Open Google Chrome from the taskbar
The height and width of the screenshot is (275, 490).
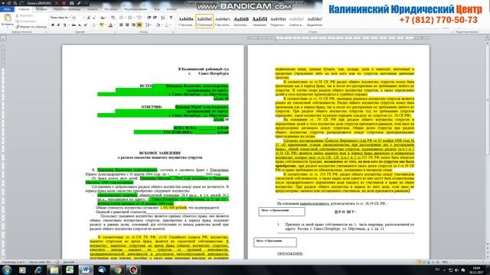[117, 270]
